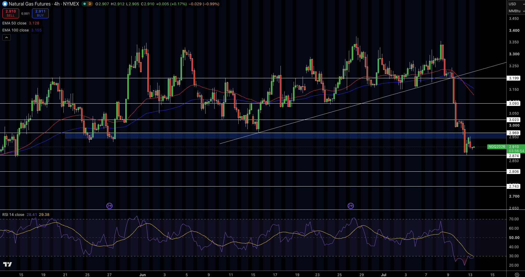
Task: Click the 2.700 price on the scale
Action: tap(514, 196)
